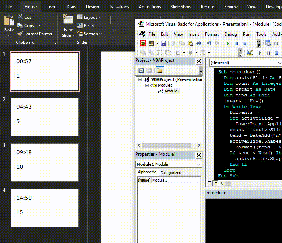Screen dimensions: 282x243
Task: Toggle Design Mode ruler-and-pencil icon
Action: pos(250,53)
